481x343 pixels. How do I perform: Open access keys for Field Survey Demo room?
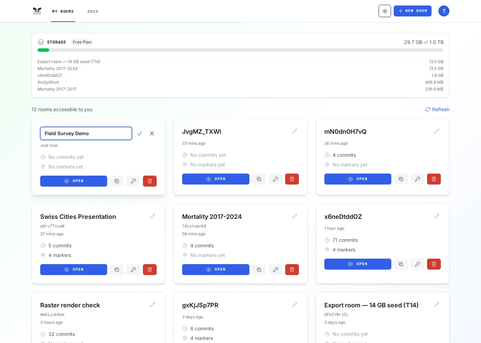[133, 181]
